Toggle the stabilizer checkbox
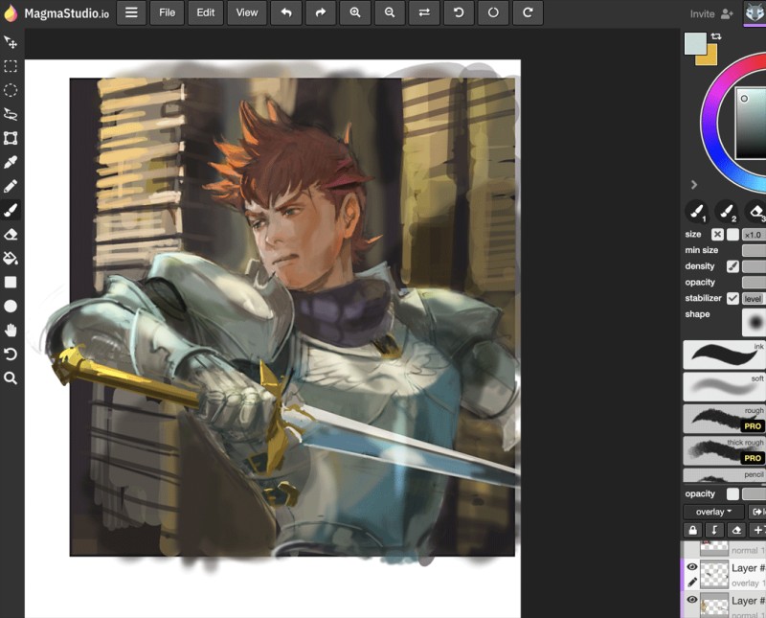 (x=732, y=298)
